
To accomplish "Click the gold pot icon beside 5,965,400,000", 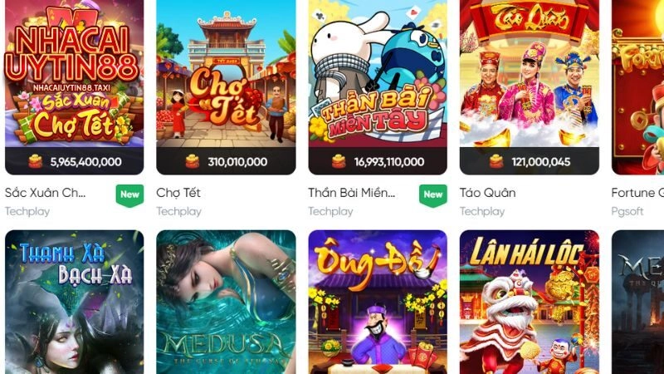I will coord(36,161).
